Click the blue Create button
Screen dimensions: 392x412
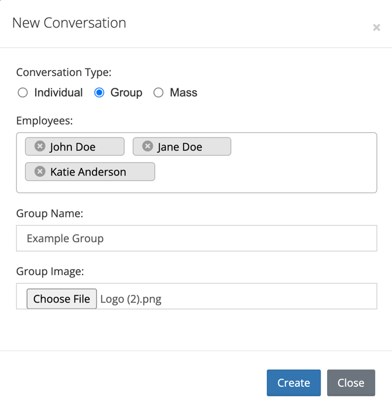coord(294,383)
